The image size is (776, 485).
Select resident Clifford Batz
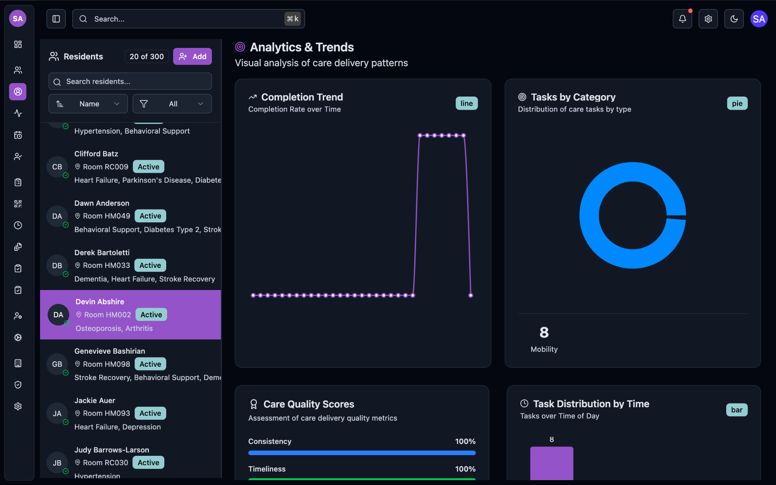coord(131,167)
